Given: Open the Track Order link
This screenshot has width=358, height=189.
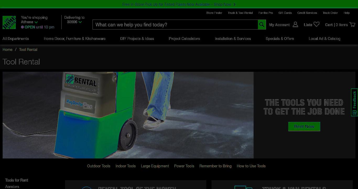Looking at the screenshot, I should (x=330, y=13).
